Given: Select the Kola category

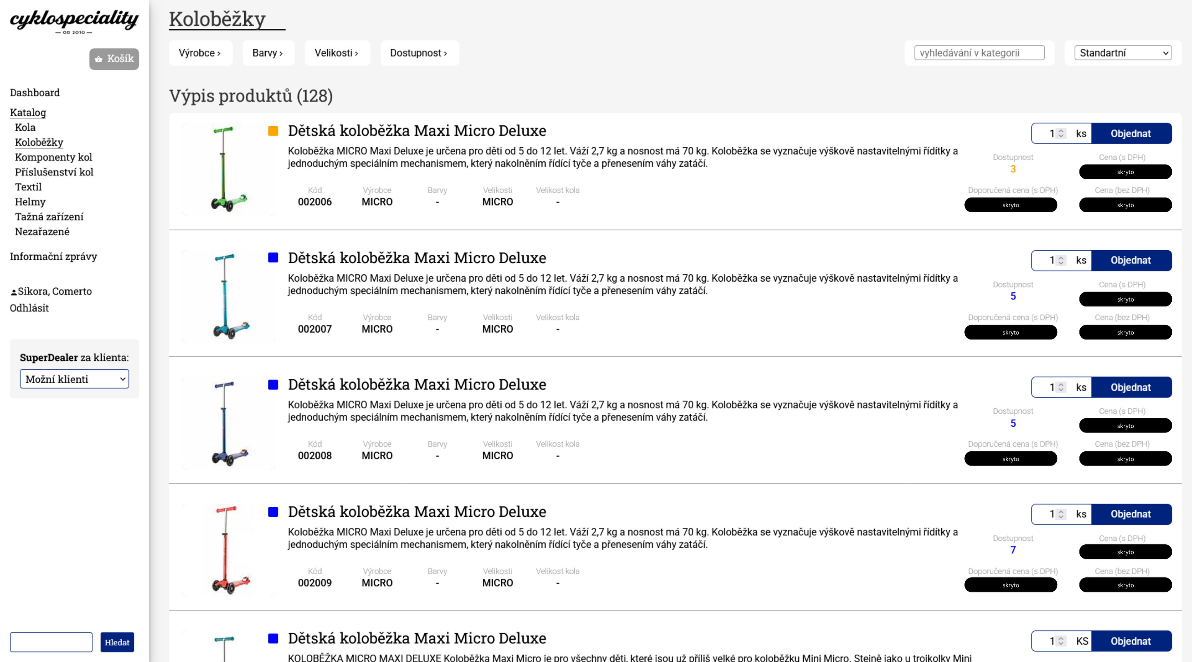Looking at the screenshot, I should click(25, 127).
